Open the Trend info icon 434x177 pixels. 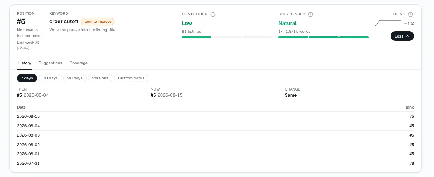pos(410,14)
